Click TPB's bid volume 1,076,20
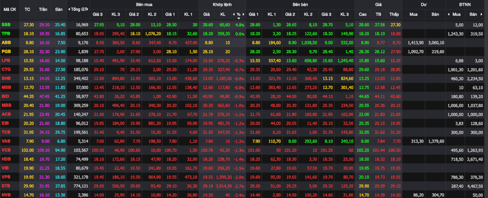 click(x=153, y=34)
